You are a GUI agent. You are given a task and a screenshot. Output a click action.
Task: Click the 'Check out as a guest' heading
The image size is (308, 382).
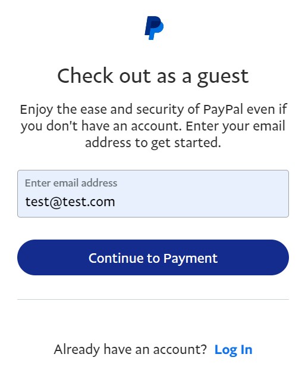[153, 77]
